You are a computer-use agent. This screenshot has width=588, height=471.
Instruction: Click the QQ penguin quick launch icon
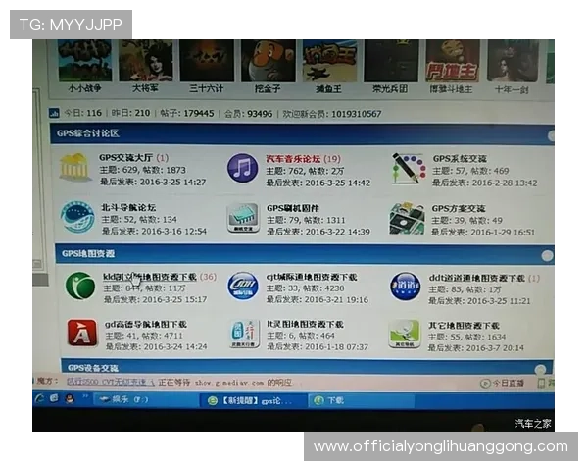point(70,399)
